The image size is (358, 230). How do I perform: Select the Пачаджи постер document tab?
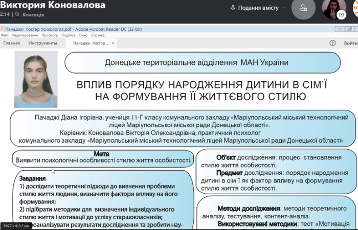click(x=91, y=43)
